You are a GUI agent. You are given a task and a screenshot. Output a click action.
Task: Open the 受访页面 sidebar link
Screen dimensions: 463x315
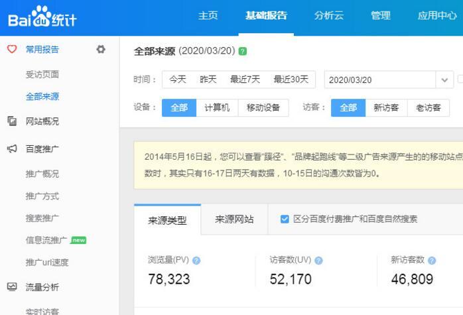coord(42,74)
